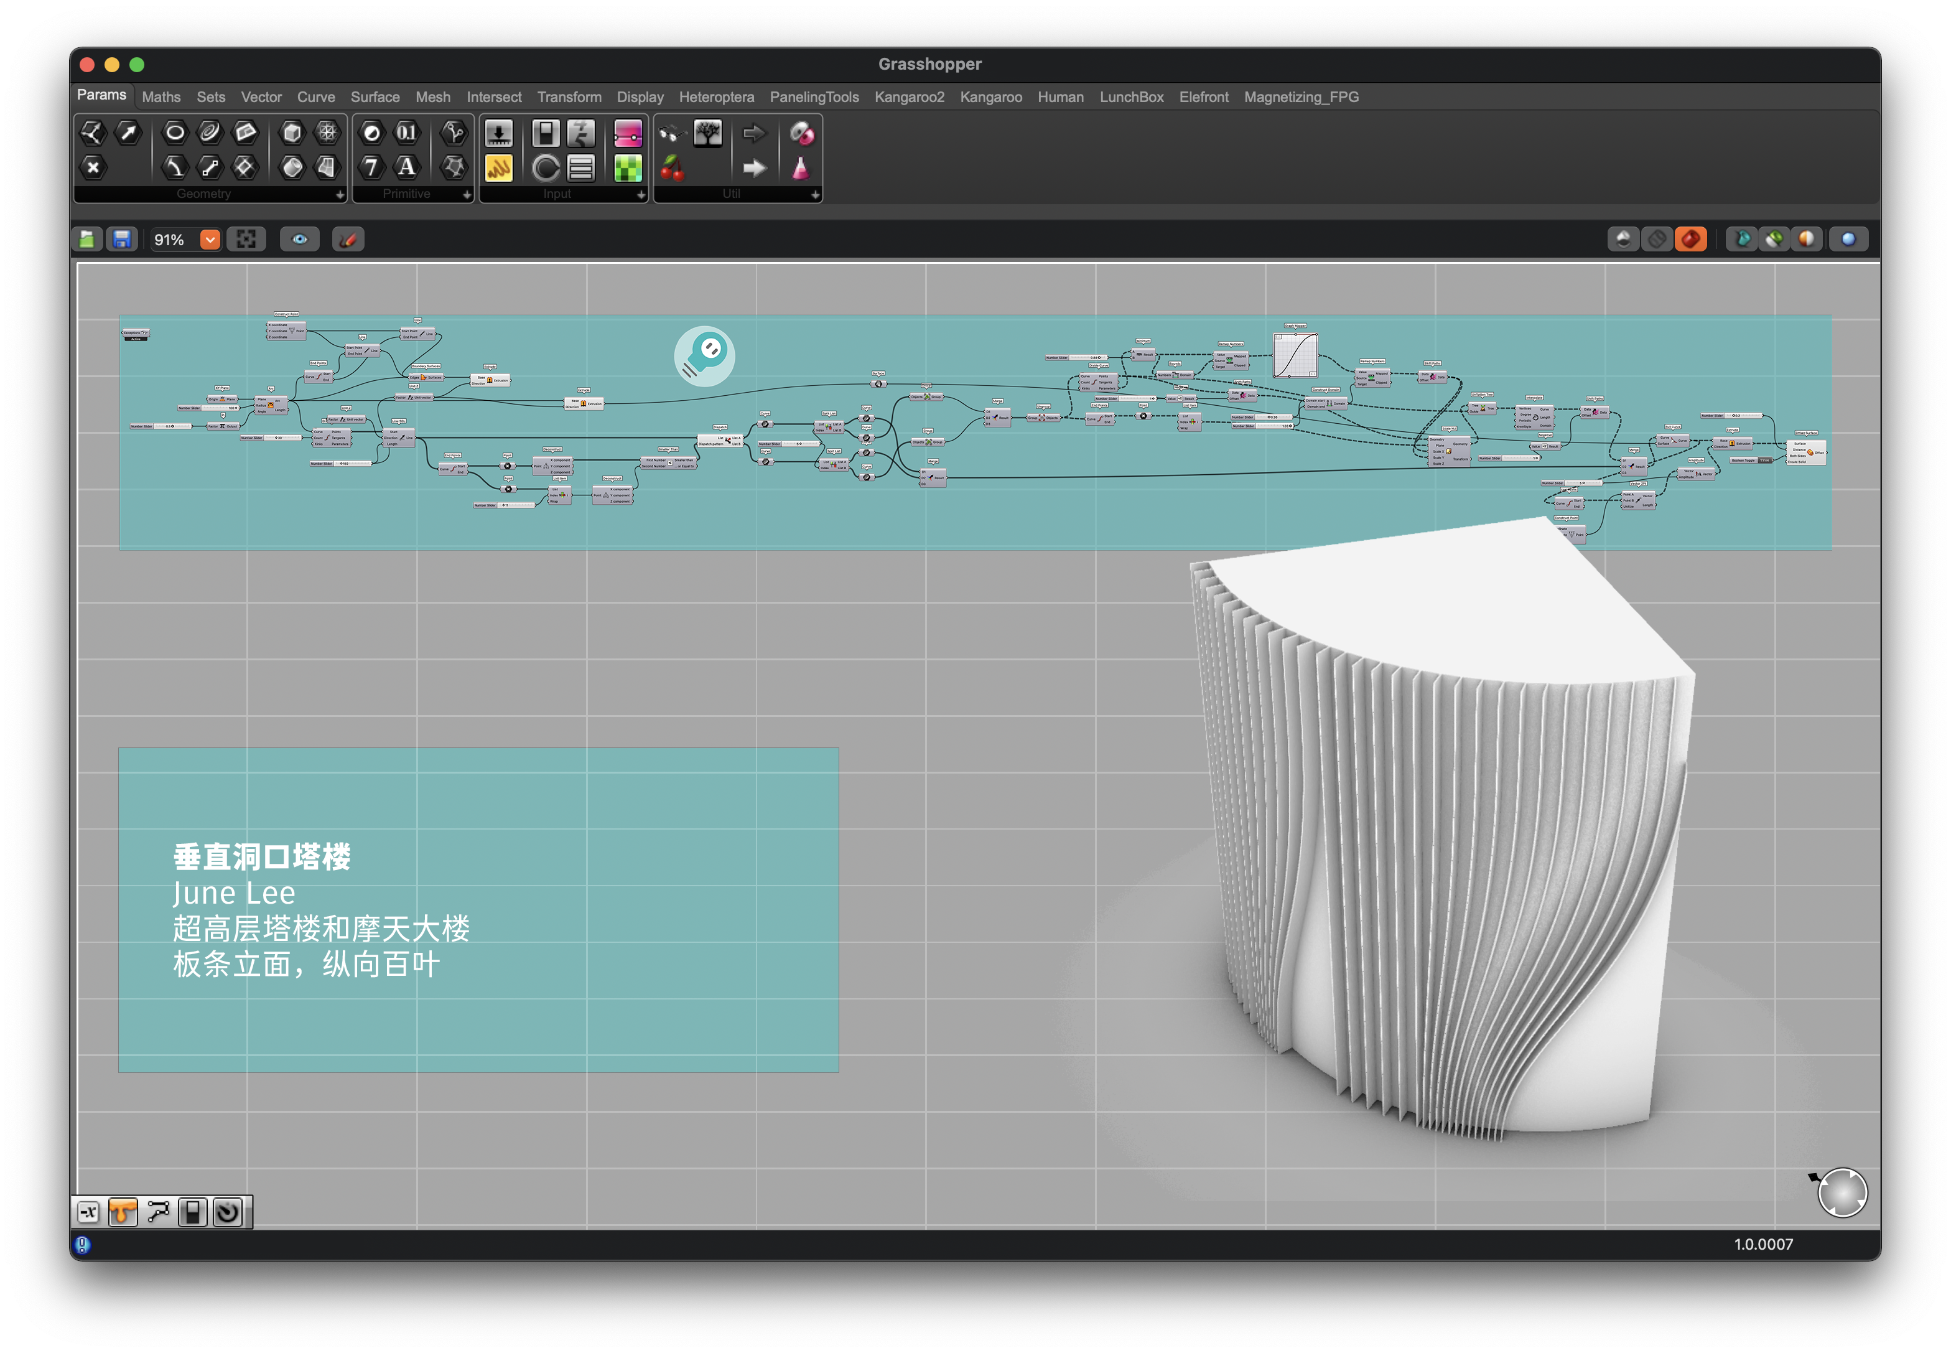
Task: Toggle shaded preview red cylinder button
Action: click(1690, 240)
